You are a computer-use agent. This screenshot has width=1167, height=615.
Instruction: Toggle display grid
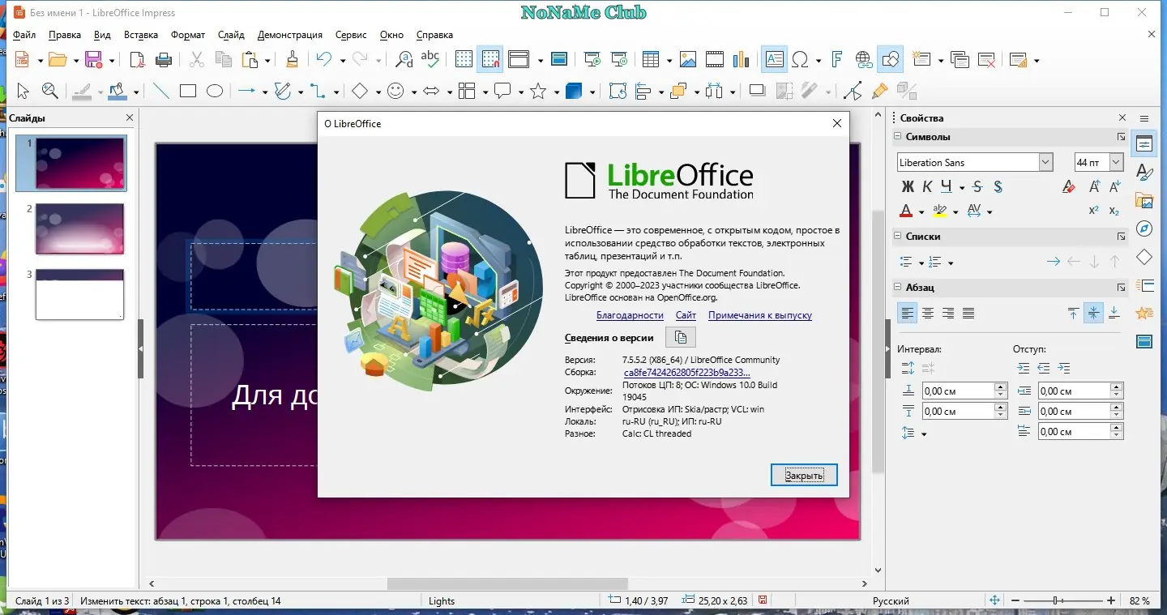464,59
